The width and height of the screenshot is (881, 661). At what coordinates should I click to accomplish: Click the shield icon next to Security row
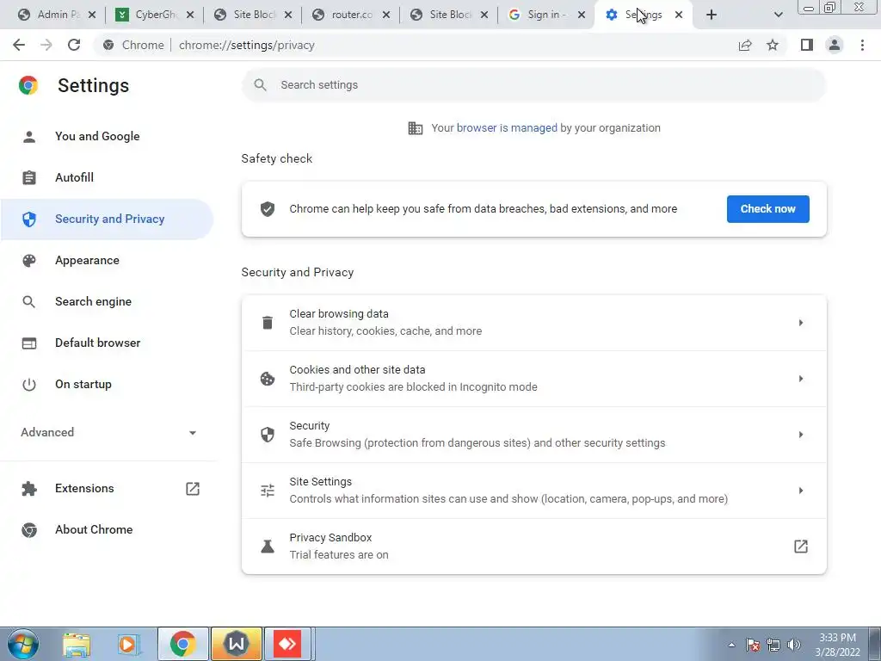pos(268,435)
